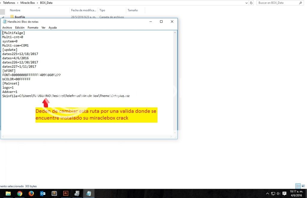Open the Ayuda menu

coord(52,27)
